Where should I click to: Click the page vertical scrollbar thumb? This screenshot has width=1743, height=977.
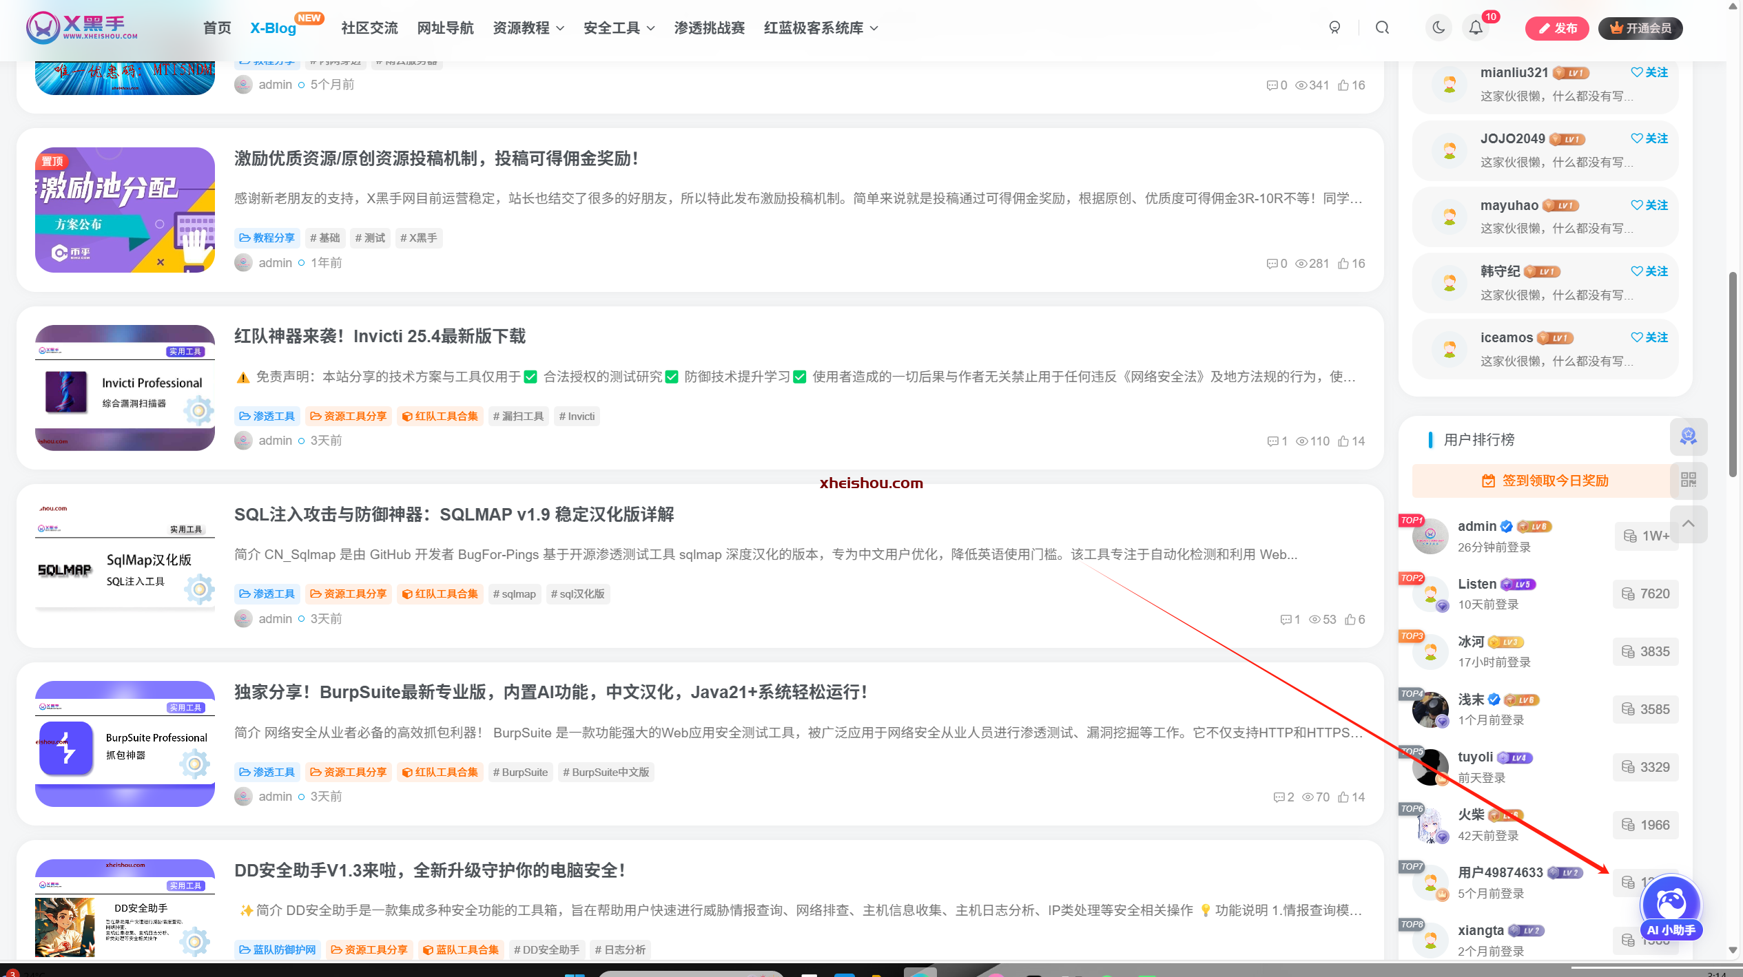coord(1733,375)
